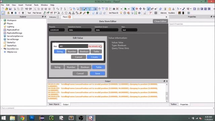Screen dimensions: 215x121
Task: Choose the Select arrow tool
Action: tap(133, 9)
